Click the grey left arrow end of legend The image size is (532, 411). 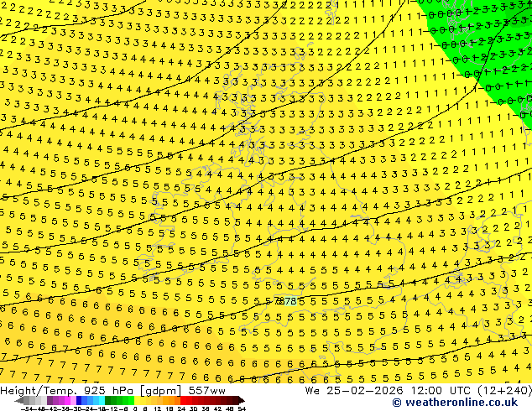click(x=19, y=401)
